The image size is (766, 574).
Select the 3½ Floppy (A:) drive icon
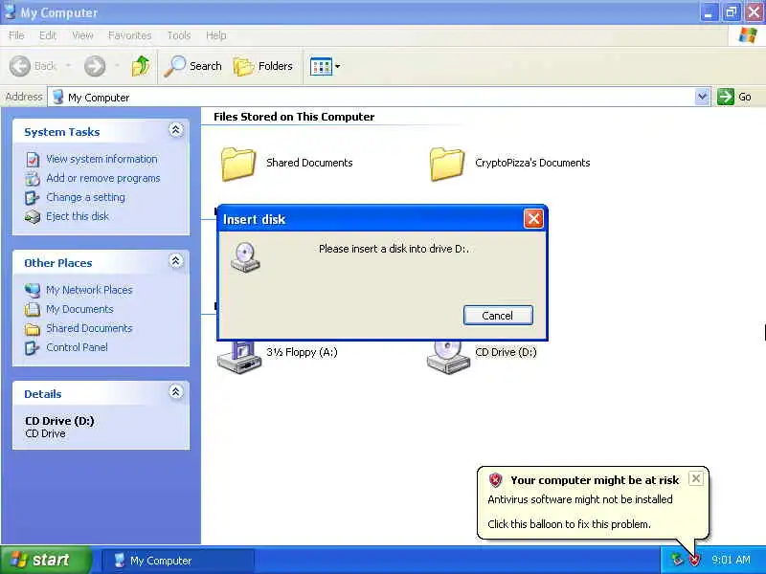[x=237, y=358]
